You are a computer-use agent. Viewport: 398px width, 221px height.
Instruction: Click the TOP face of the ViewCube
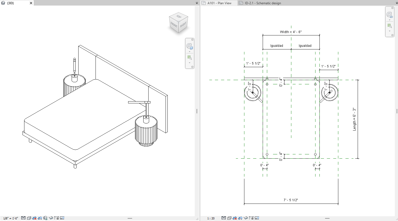179,16
